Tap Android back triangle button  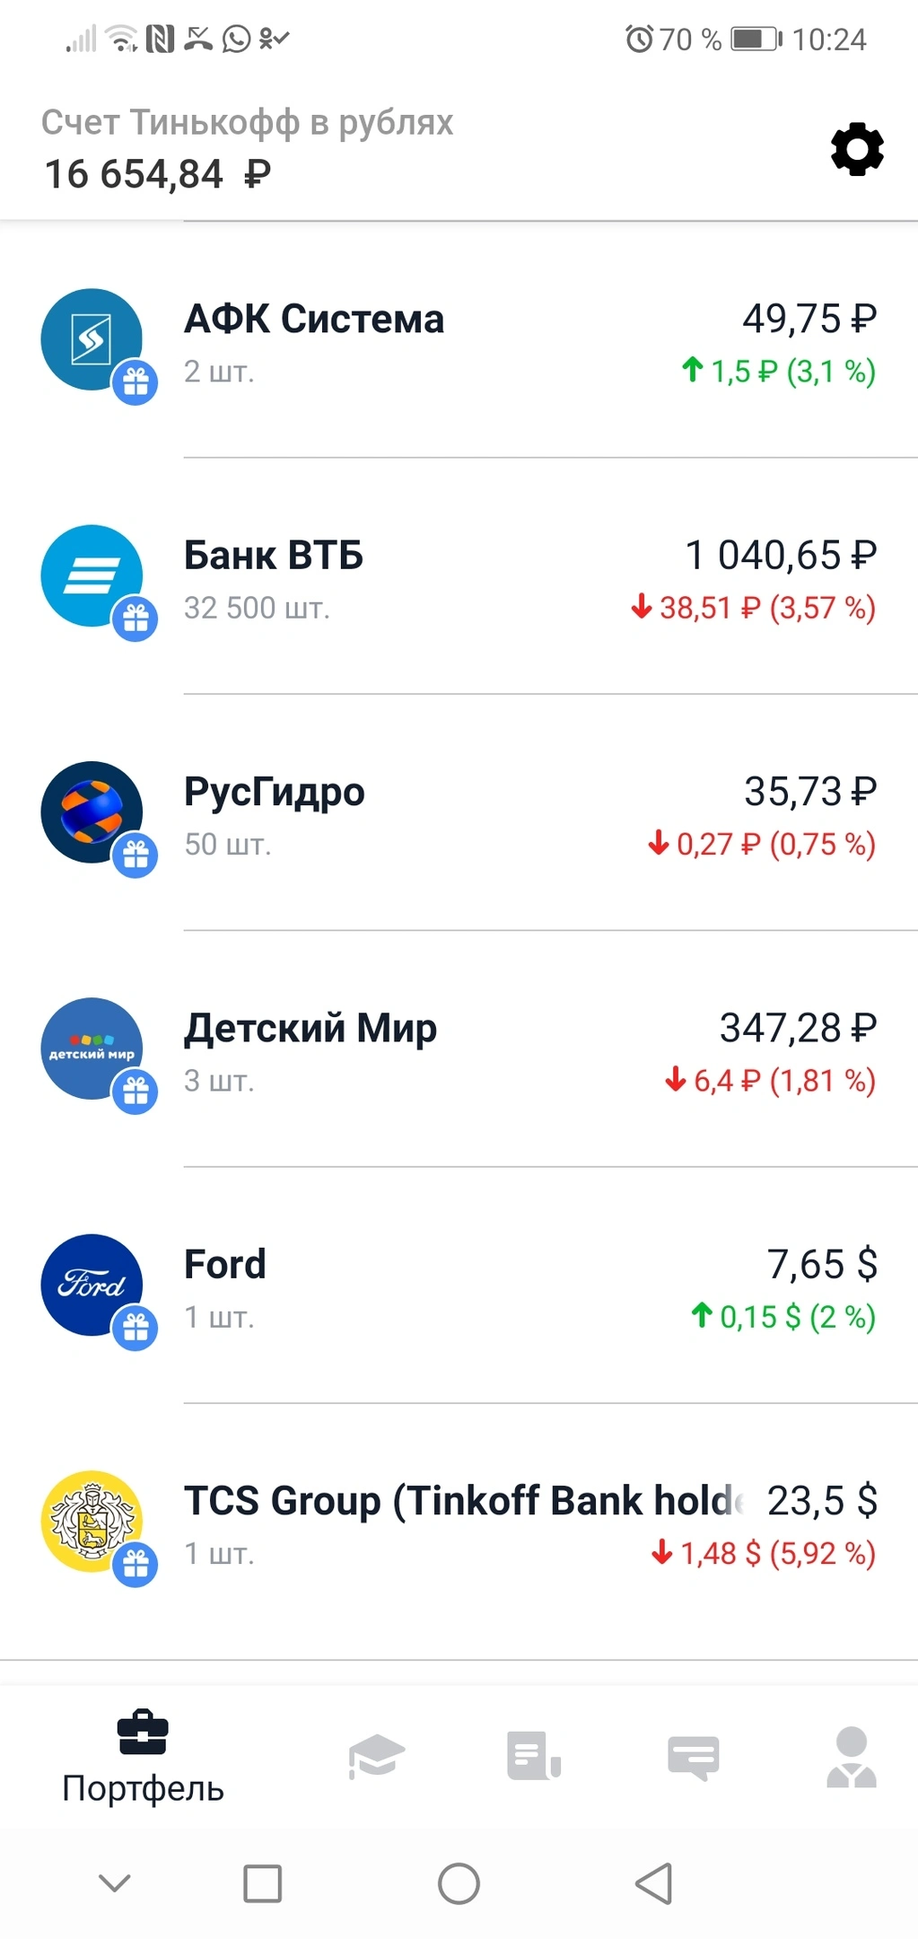coord(654,1882)
